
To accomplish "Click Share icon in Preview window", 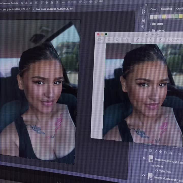I will point(127,40).
